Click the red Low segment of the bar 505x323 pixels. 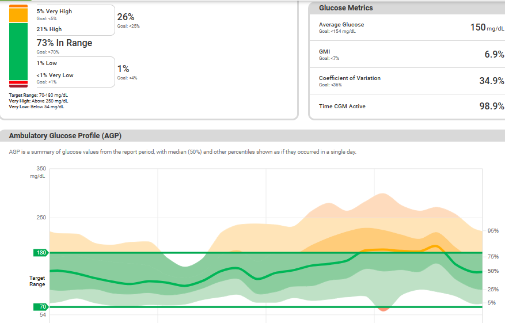coord(18,81)
